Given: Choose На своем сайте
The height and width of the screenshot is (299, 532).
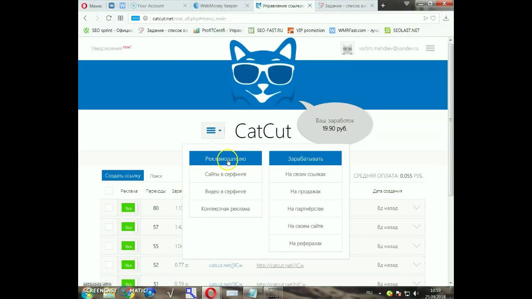Looking at the screenshot, I should 305,226.
